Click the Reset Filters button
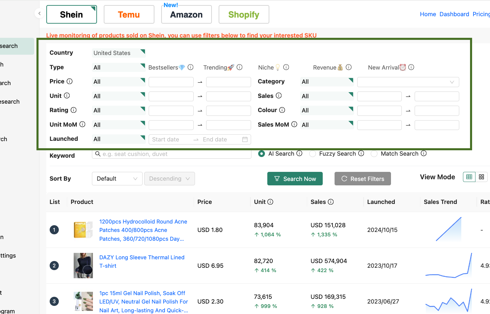Viewport: 490px width, 314px height. point(362,179)
